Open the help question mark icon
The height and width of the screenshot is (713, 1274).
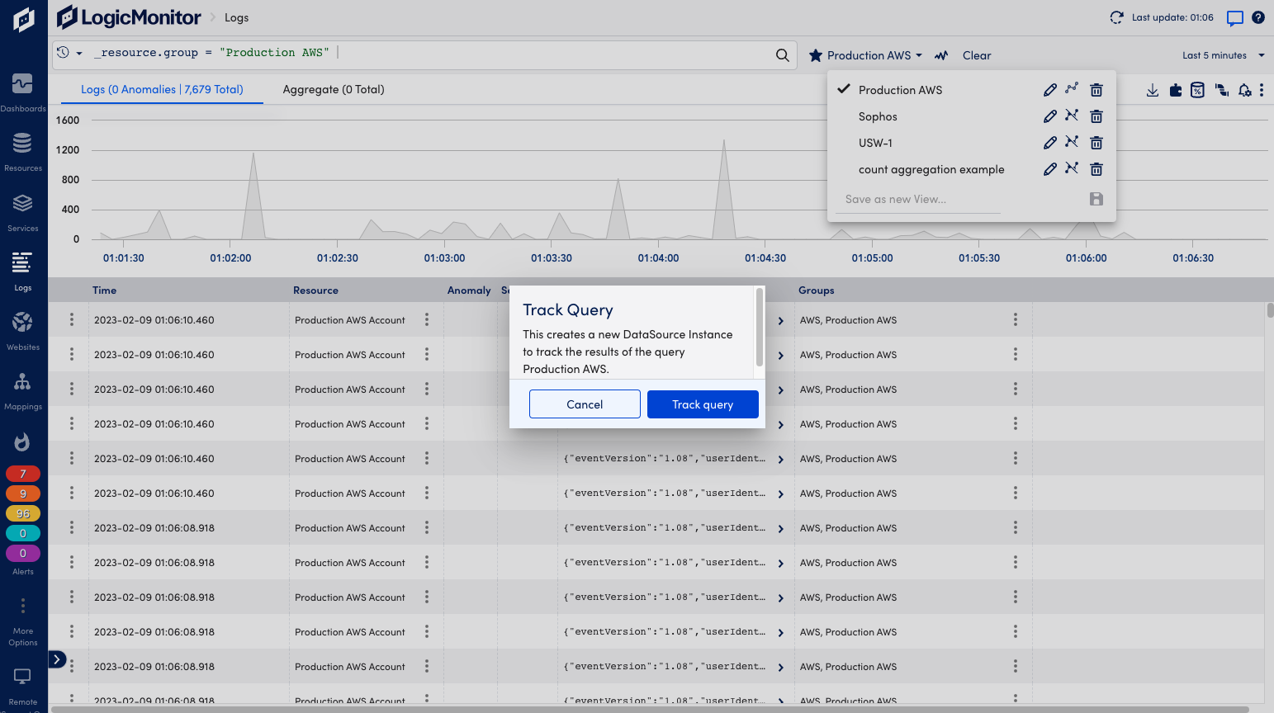[1259, 17]
